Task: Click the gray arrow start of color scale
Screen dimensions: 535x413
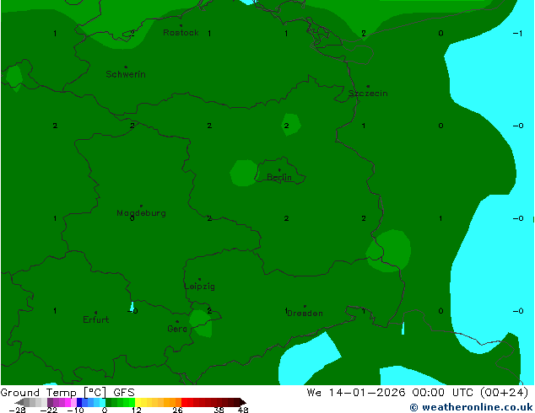Action: click(x=19, y=402)
